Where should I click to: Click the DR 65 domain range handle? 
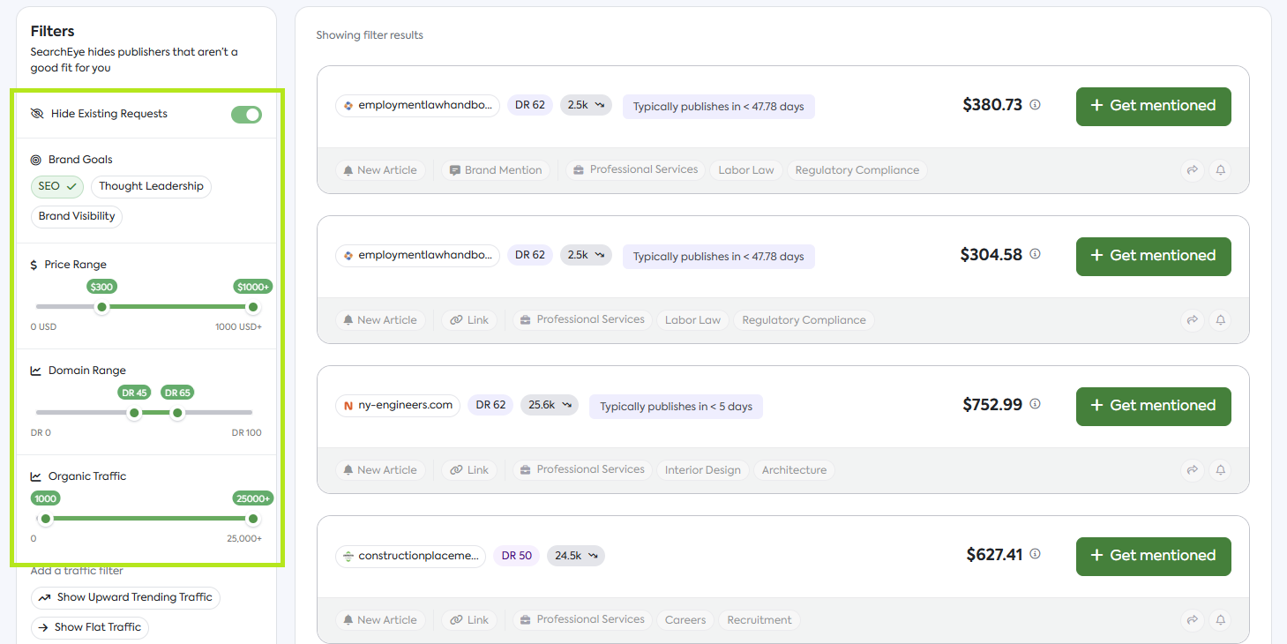tap(177, 413)
